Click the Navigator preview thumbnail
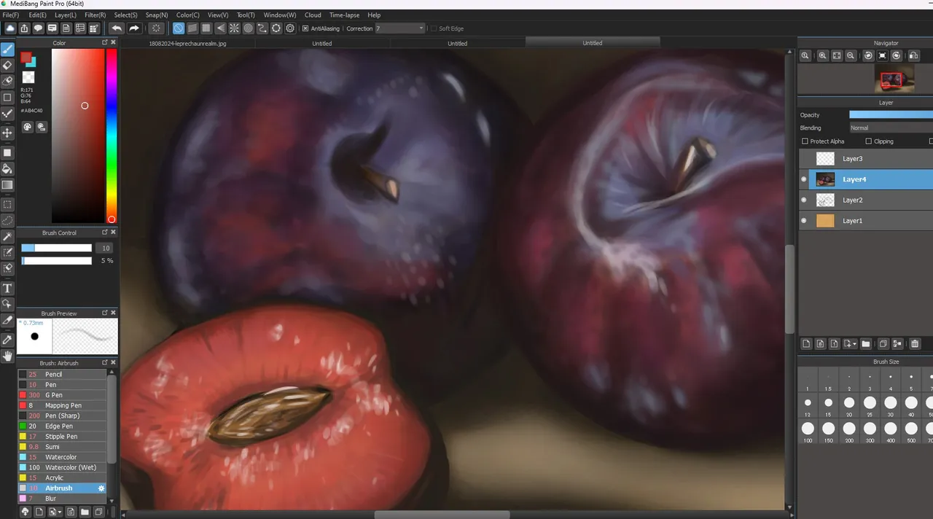 click(894, 79)
